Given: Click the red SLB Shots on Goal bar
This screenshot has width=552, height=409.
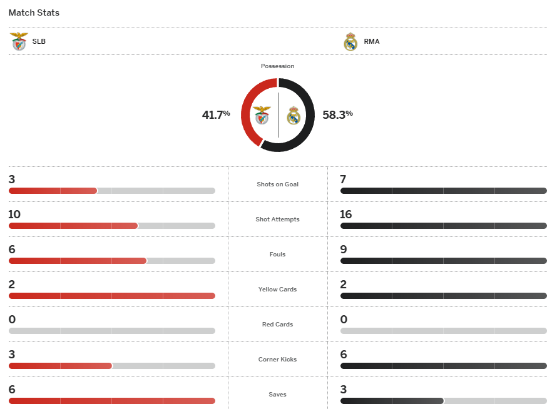Looking at the screenshot, I should click(x=53, y=191).
